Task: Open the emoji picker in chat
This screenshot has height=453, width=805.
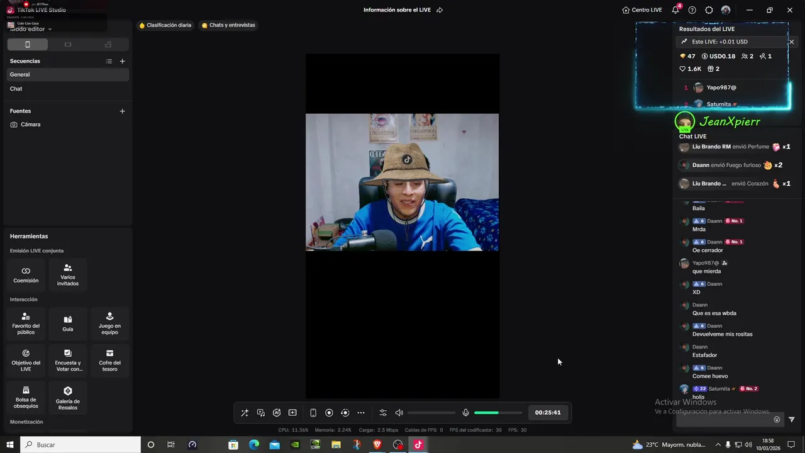Action: tap(777, 420)
